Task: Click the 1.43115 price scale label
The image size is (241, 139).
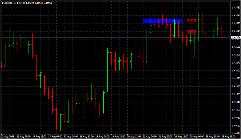Action: (236, 31)
